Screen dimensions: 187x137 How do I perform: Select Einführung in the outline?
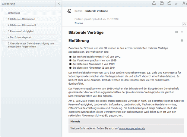14,13
